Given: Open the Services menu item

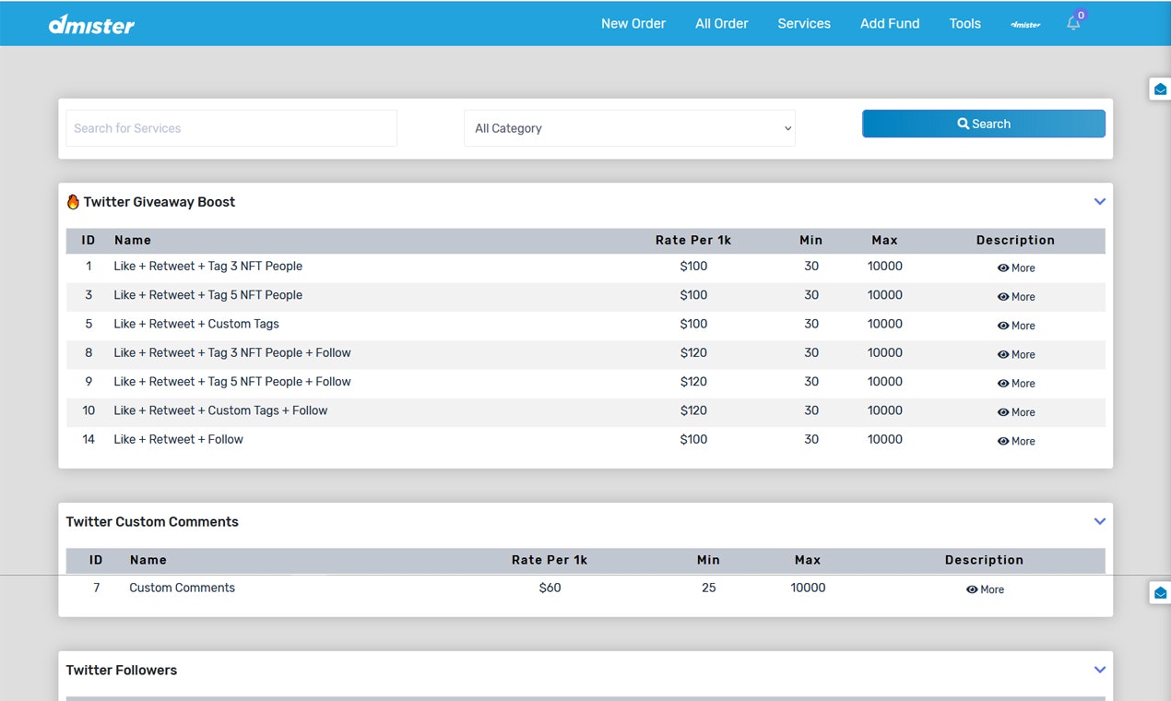Looking at the screenshot, I should click(804, 24).
